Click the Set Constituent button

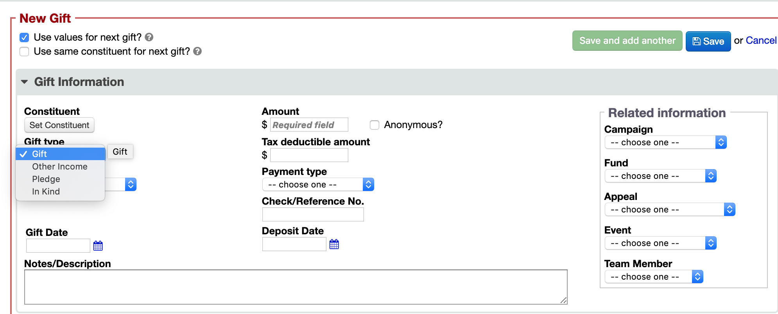tap(59, 125)
